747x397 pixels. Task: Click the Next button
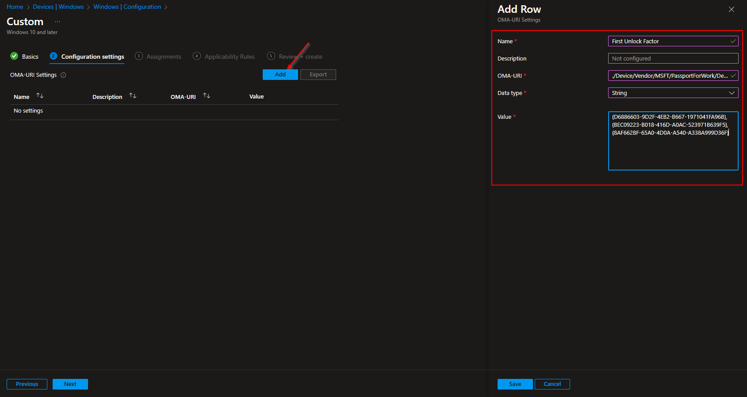[70, 384]
